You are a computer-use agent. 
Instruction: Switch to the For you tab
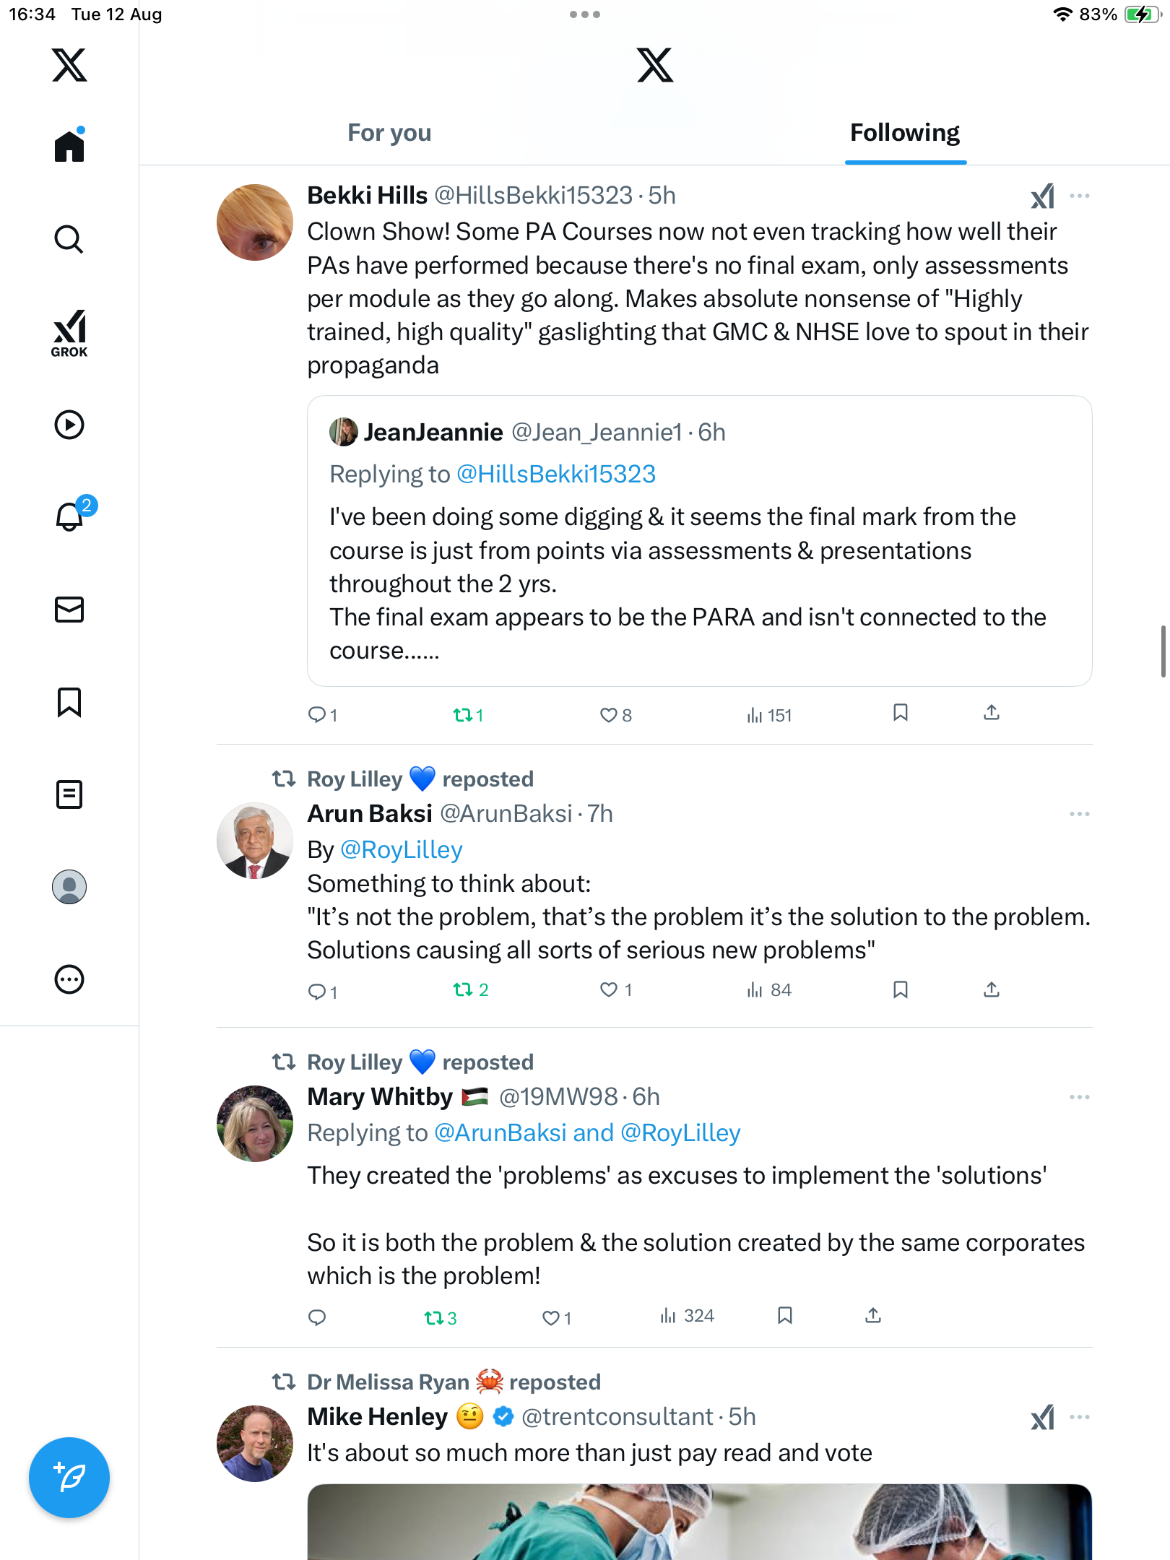coord(389,133)
